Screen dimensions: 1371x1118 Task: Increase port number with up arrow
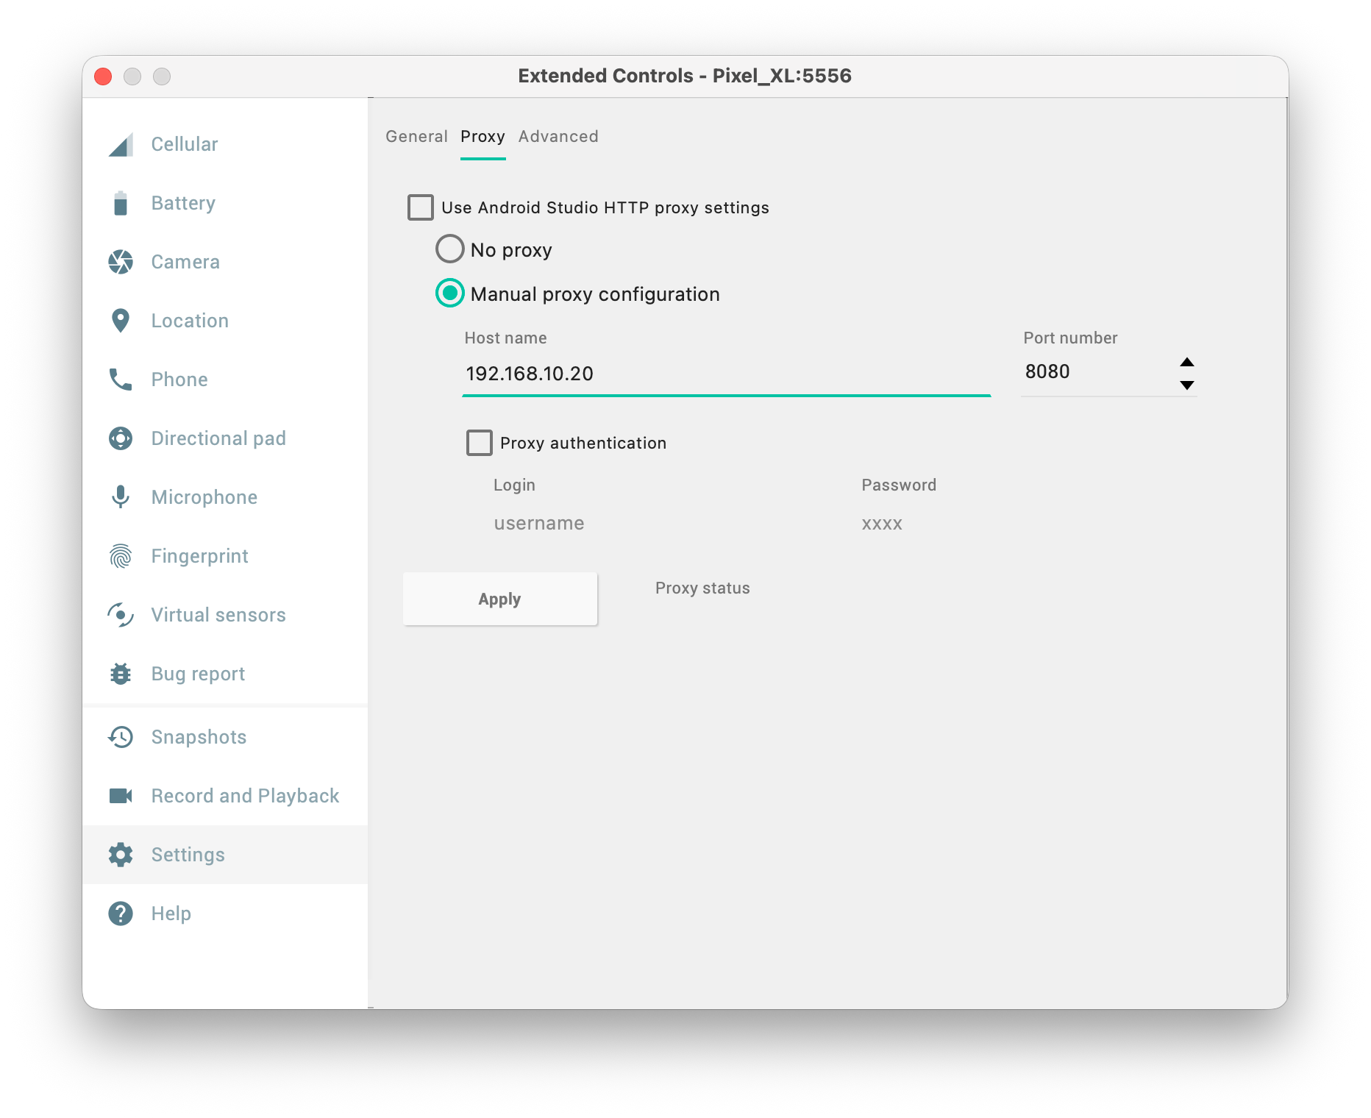[x=1187, y=362]
